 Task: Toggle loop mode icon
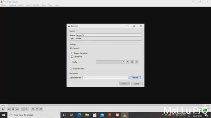(x=37, y=109)
